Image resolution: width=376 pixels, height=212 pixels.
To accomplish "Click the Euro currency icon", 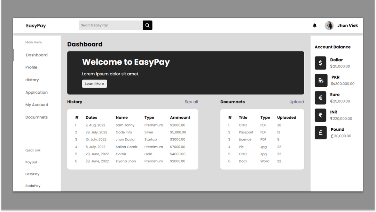I will pos(321,98).
